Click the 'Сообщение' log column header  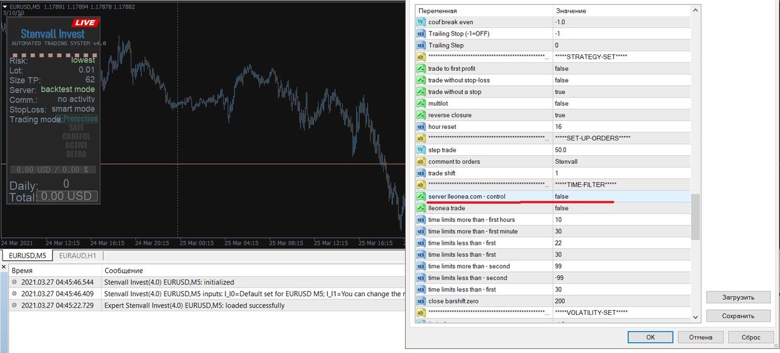pyautogui.click(x=123, y=271)
